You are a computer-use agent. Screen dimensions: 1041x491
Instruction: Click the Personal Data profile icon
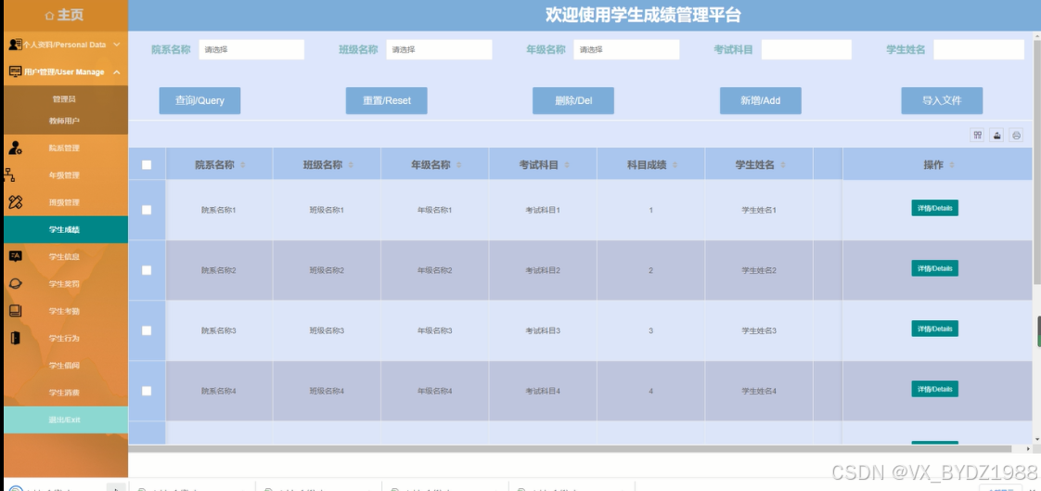[x=15, y=45]
